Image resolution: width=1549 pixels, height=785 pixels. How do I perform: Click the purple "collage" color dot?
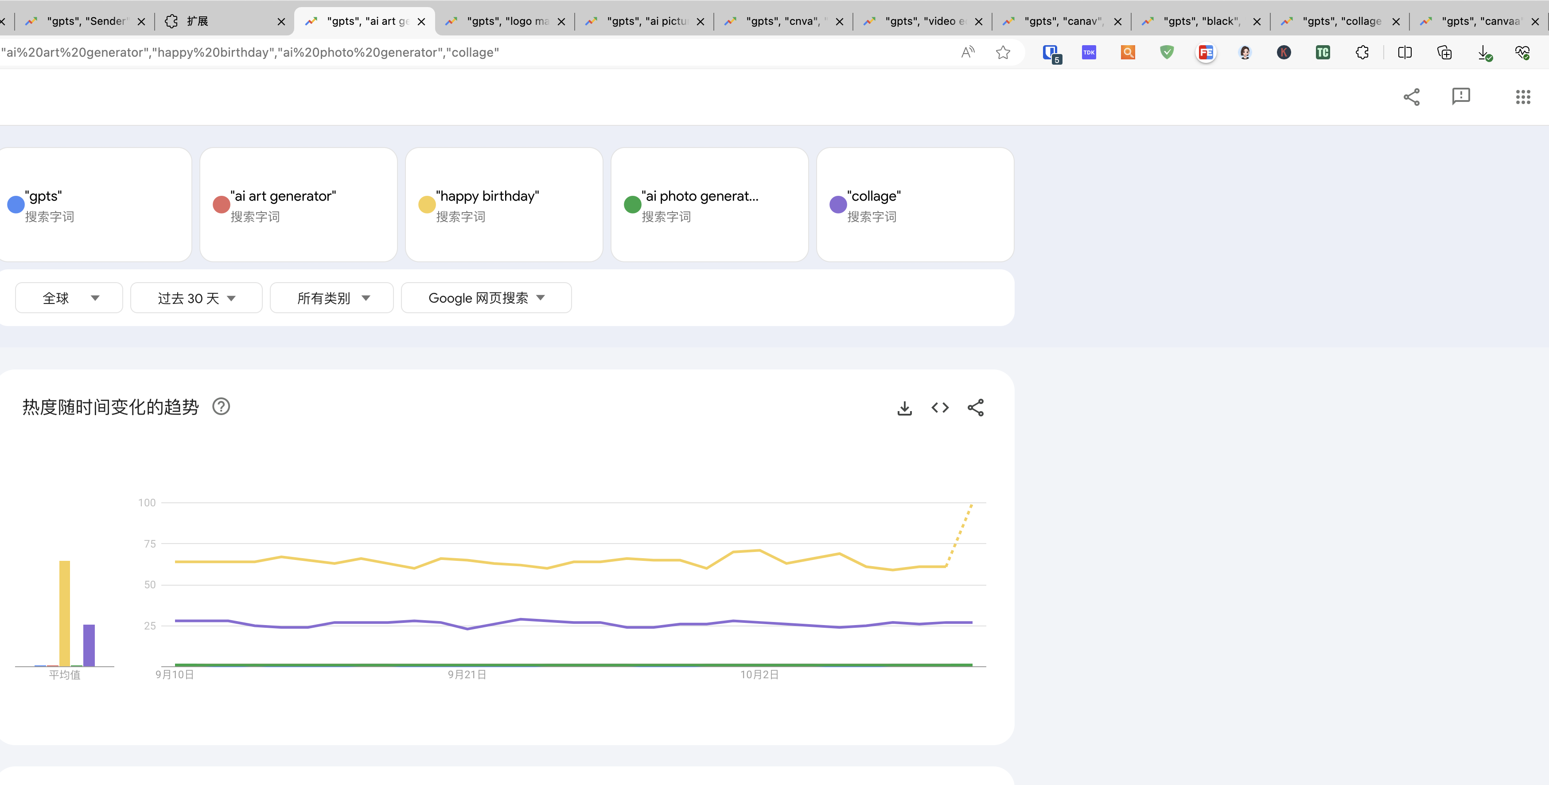click(x=838, y=204)
